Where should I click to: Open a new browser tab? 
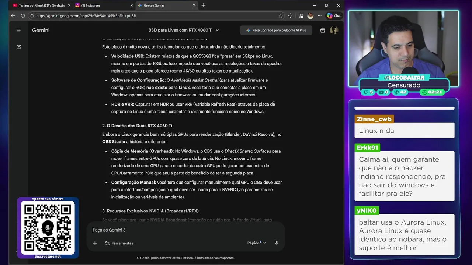point(204,5)
